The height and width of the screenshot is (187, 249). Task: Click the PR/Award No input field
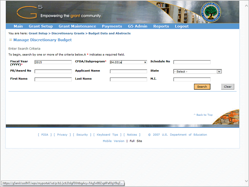[x=53, y=71]
